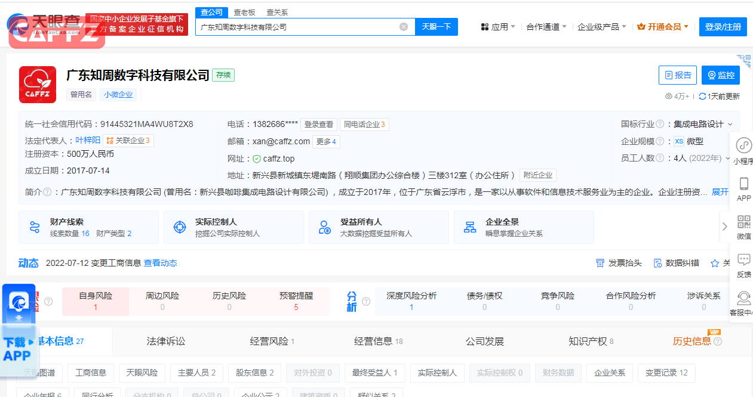Viewport: 753px width, 397px height.
Task: Click the company name search input field
Action: 296,27
